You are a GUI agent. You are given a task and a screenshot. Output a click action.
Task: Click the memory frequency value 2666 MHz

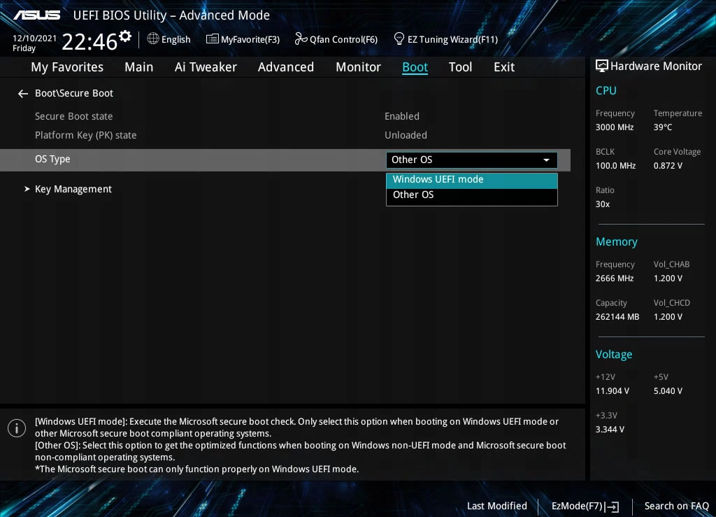[615, 278]
